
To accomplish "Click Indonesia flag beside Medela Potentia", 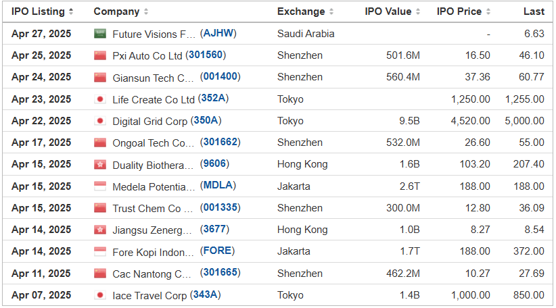I will [x=100, y=186].
